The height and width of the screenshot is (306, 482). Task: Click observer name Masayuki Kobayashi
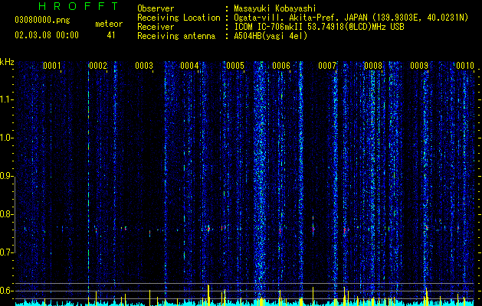click(x=275, y=8)
